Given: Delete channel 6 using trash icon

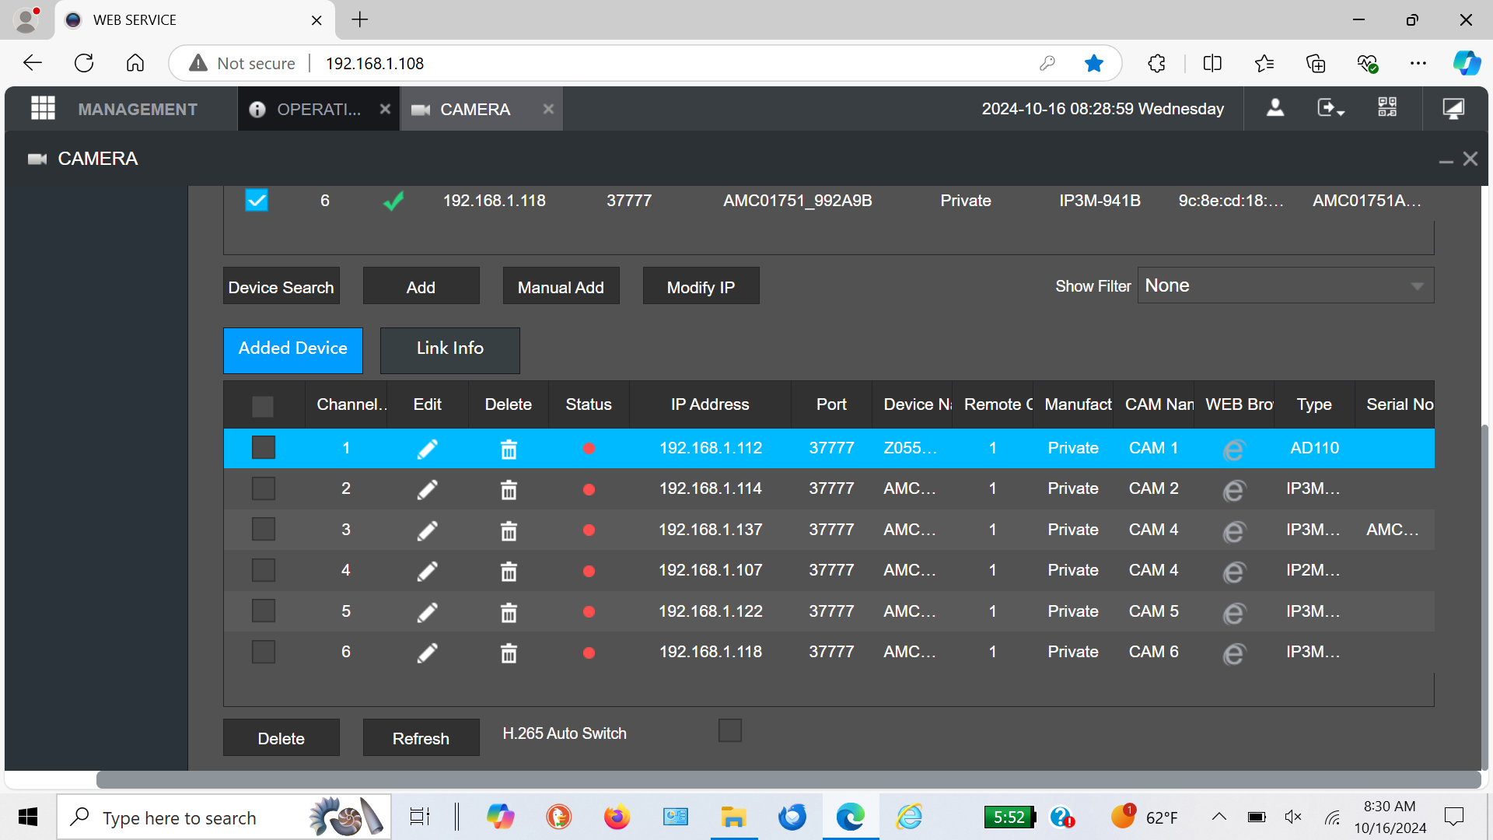Looking at the screenshot, I should [x=509, y=653].
